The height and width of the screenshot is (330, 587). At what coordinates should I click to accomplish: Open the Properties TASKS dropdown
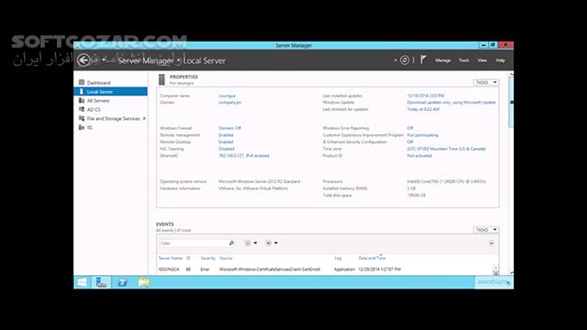coord(486,82)
